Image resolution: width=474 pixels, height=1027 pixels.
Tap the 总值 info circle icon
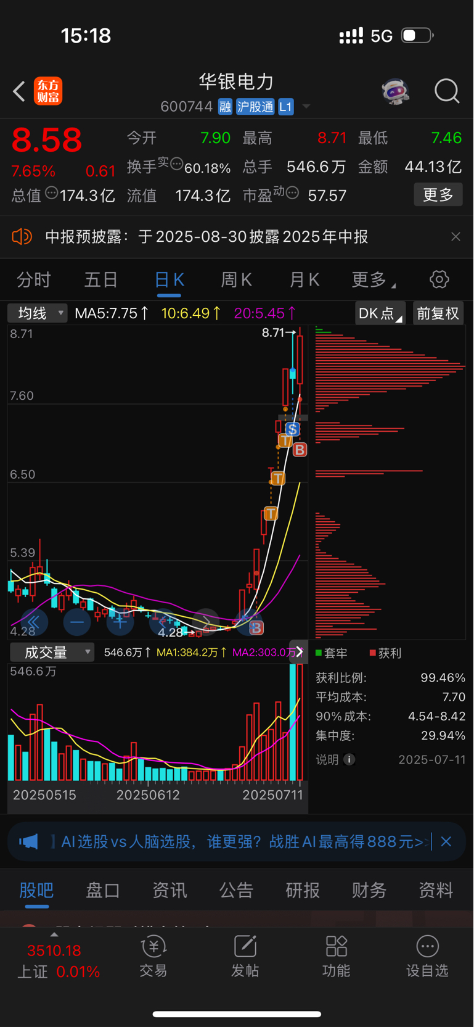pyautogui.click(x=52, y=193)
